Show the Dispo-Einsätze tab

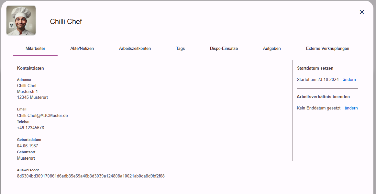coord(224,49)
